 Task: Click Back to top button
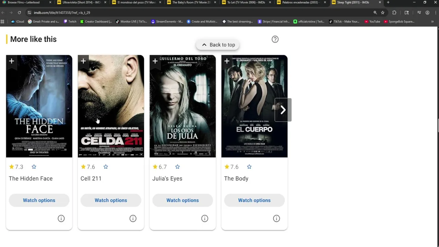pos(218,45)
